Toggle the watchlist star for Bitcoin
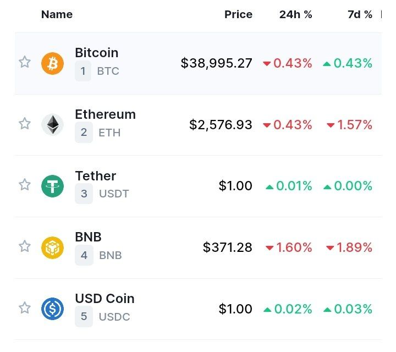The image size is (396, 352). [x=25, y=62]
